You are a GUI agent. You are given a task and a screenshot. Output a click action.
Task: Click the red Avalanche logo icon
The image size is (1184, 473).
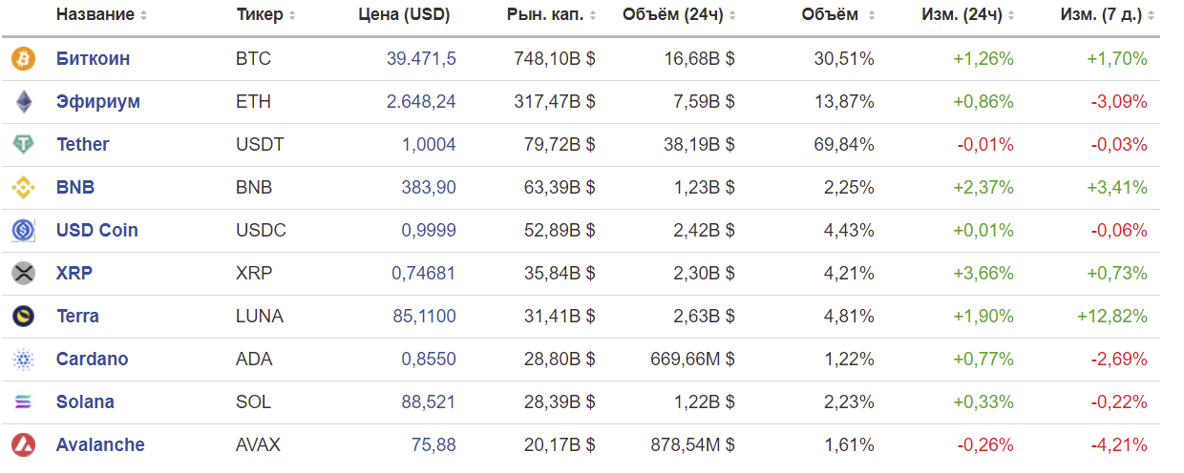tap(23, 445)
